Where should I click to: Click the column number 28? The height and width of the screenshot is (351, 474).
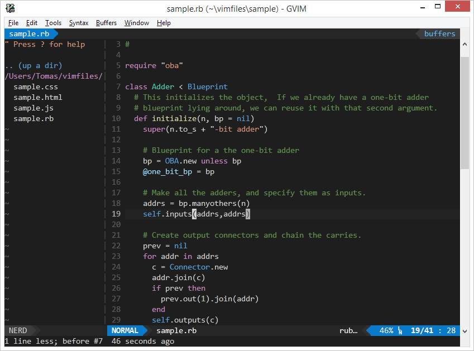click(x=451, y=331)
